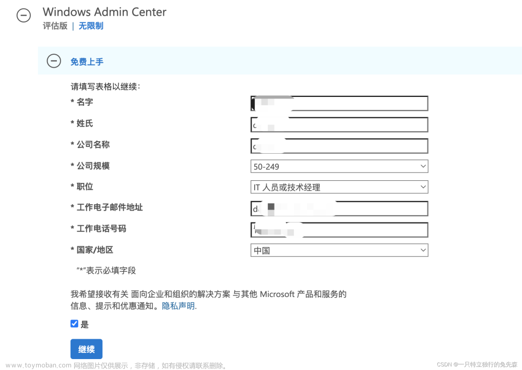Uncheck the 是 checkbox
Viewport: 522px width, 370px height.
[74, 324]
